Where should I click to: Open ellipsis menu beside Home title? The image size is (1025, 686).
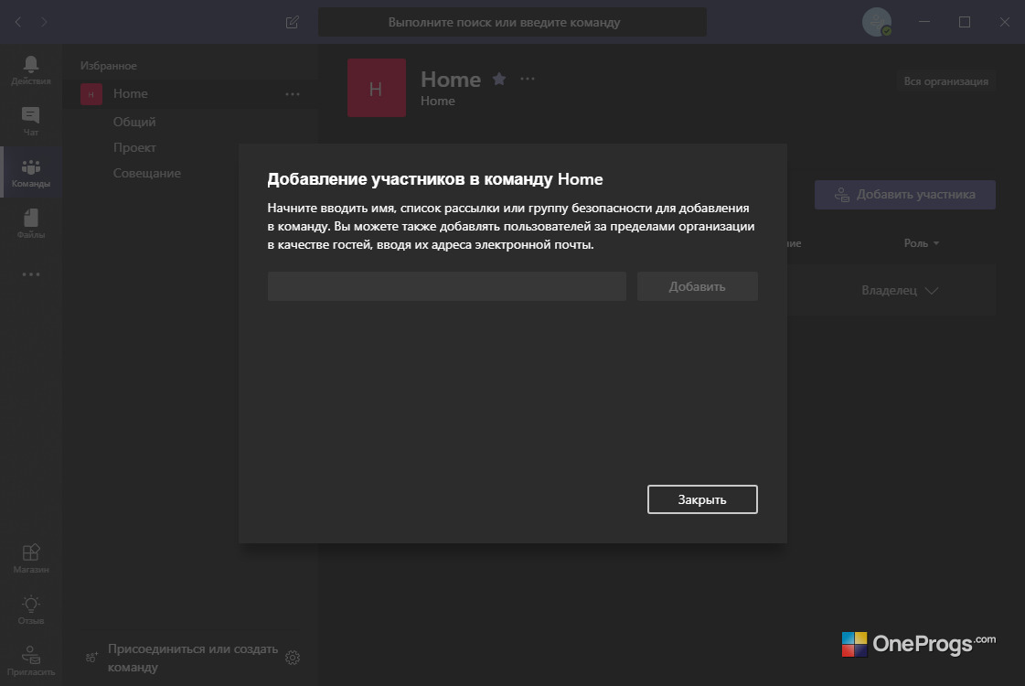tap(528, 80)
